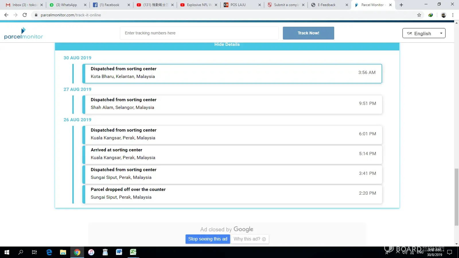
Task: Open iTunes from the taskbar
Action: tap(91, 252)
